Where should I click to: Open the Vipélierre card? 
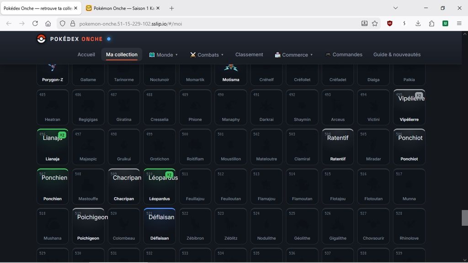point(409,107)
